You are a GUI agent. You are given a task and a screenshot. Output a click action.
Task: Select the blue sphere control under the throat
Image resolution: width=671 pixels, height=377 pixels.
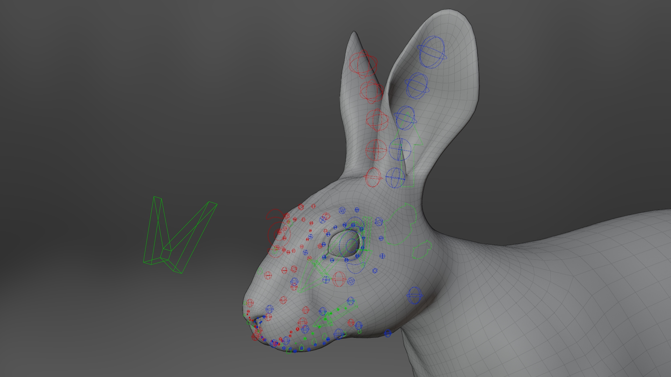coord(388,333)
